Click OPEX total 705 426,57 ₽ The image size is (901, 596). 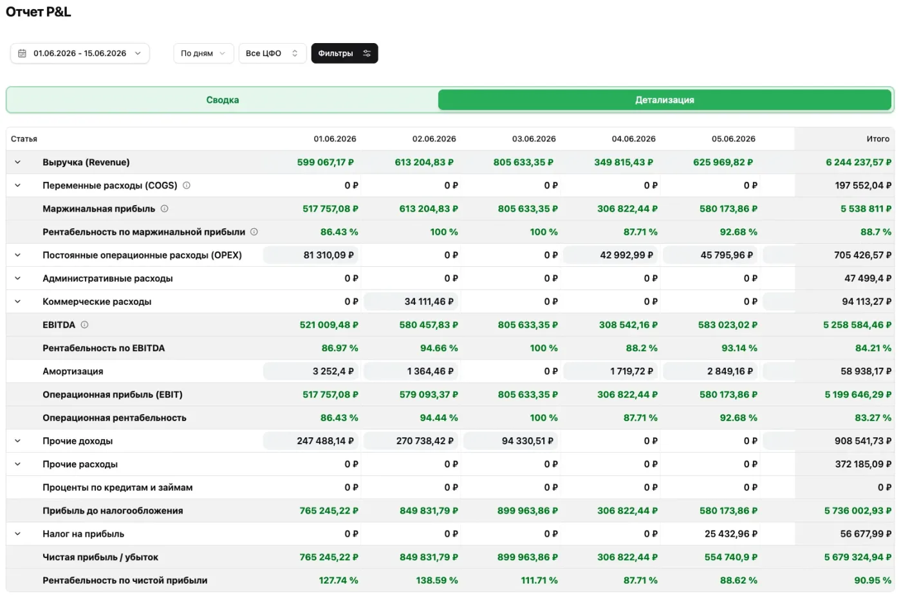(x=863, y=255)
